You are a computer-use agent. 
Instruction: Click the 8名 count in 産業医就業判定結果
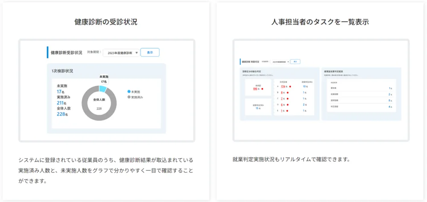click(x=390, y=100)
